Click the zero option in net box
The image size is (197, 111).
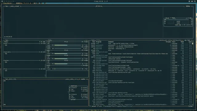tap(76, 79)
